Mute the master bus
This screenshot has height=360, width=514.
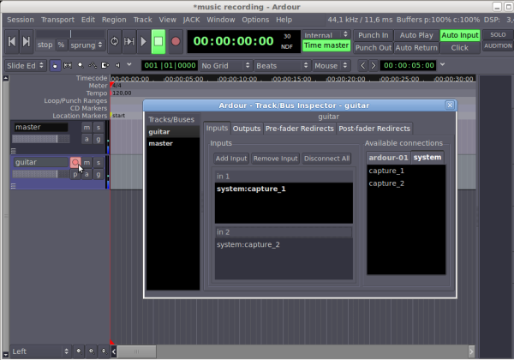[x=87, y=127]
